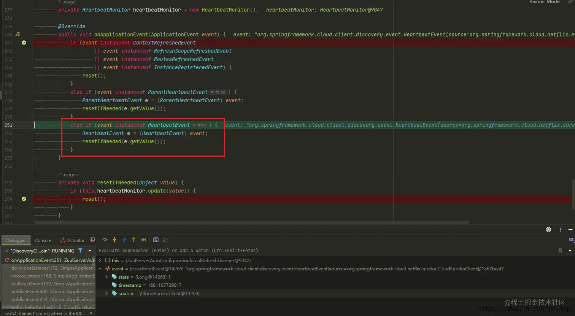Click '@Override' annotation on line 239
575x316 pixels.
pos(71,26)
